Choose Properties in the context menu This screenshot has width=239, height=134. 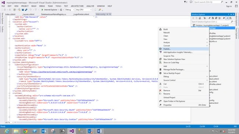[x=183, y=105]
